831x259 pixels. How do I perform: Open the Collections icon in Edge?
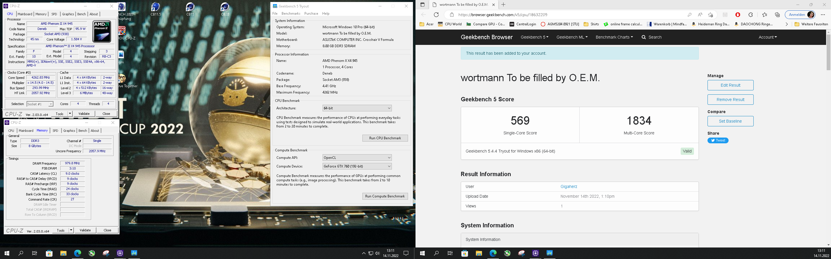click(777, 14)
